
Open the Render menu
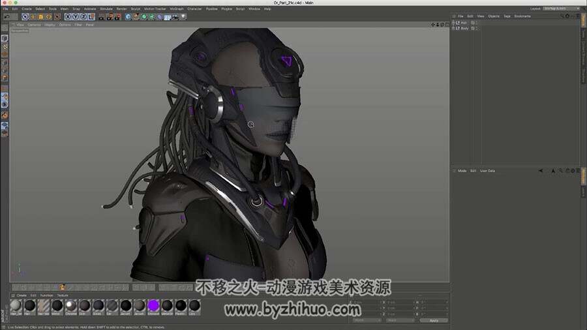coord(122,8)
